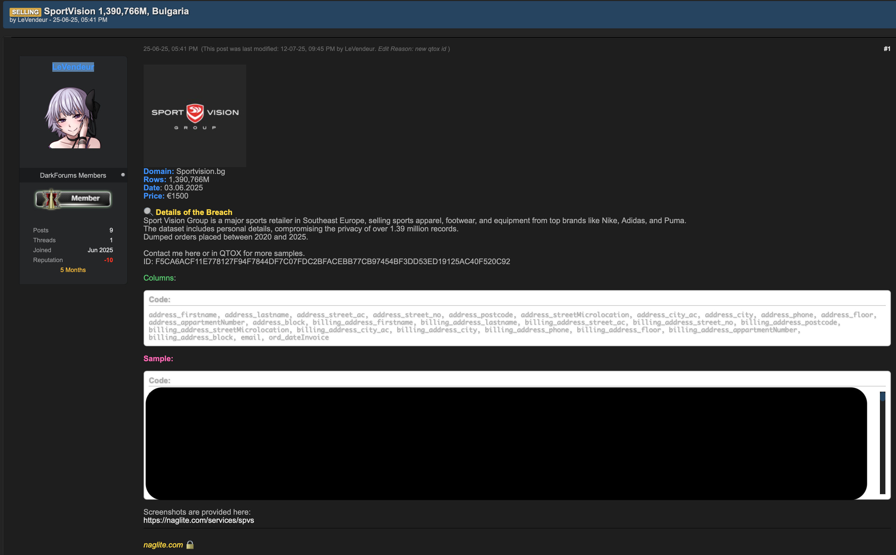Click the green "Columns:" label
The height and width of the screenshot is (555, 896).
pyautogui.click(x=160, y=278)
